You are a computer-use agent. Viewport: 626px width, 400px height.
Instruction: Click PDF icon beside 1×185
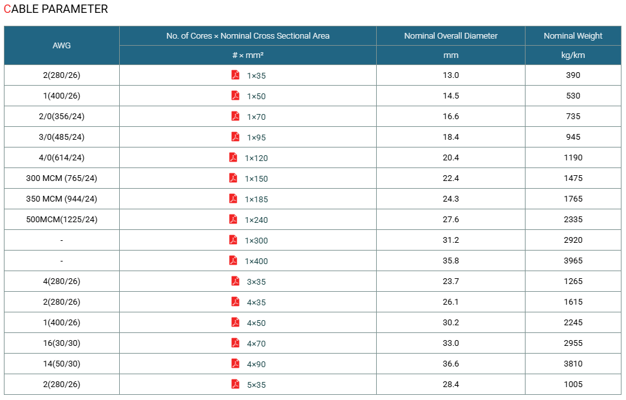(233, 198)
